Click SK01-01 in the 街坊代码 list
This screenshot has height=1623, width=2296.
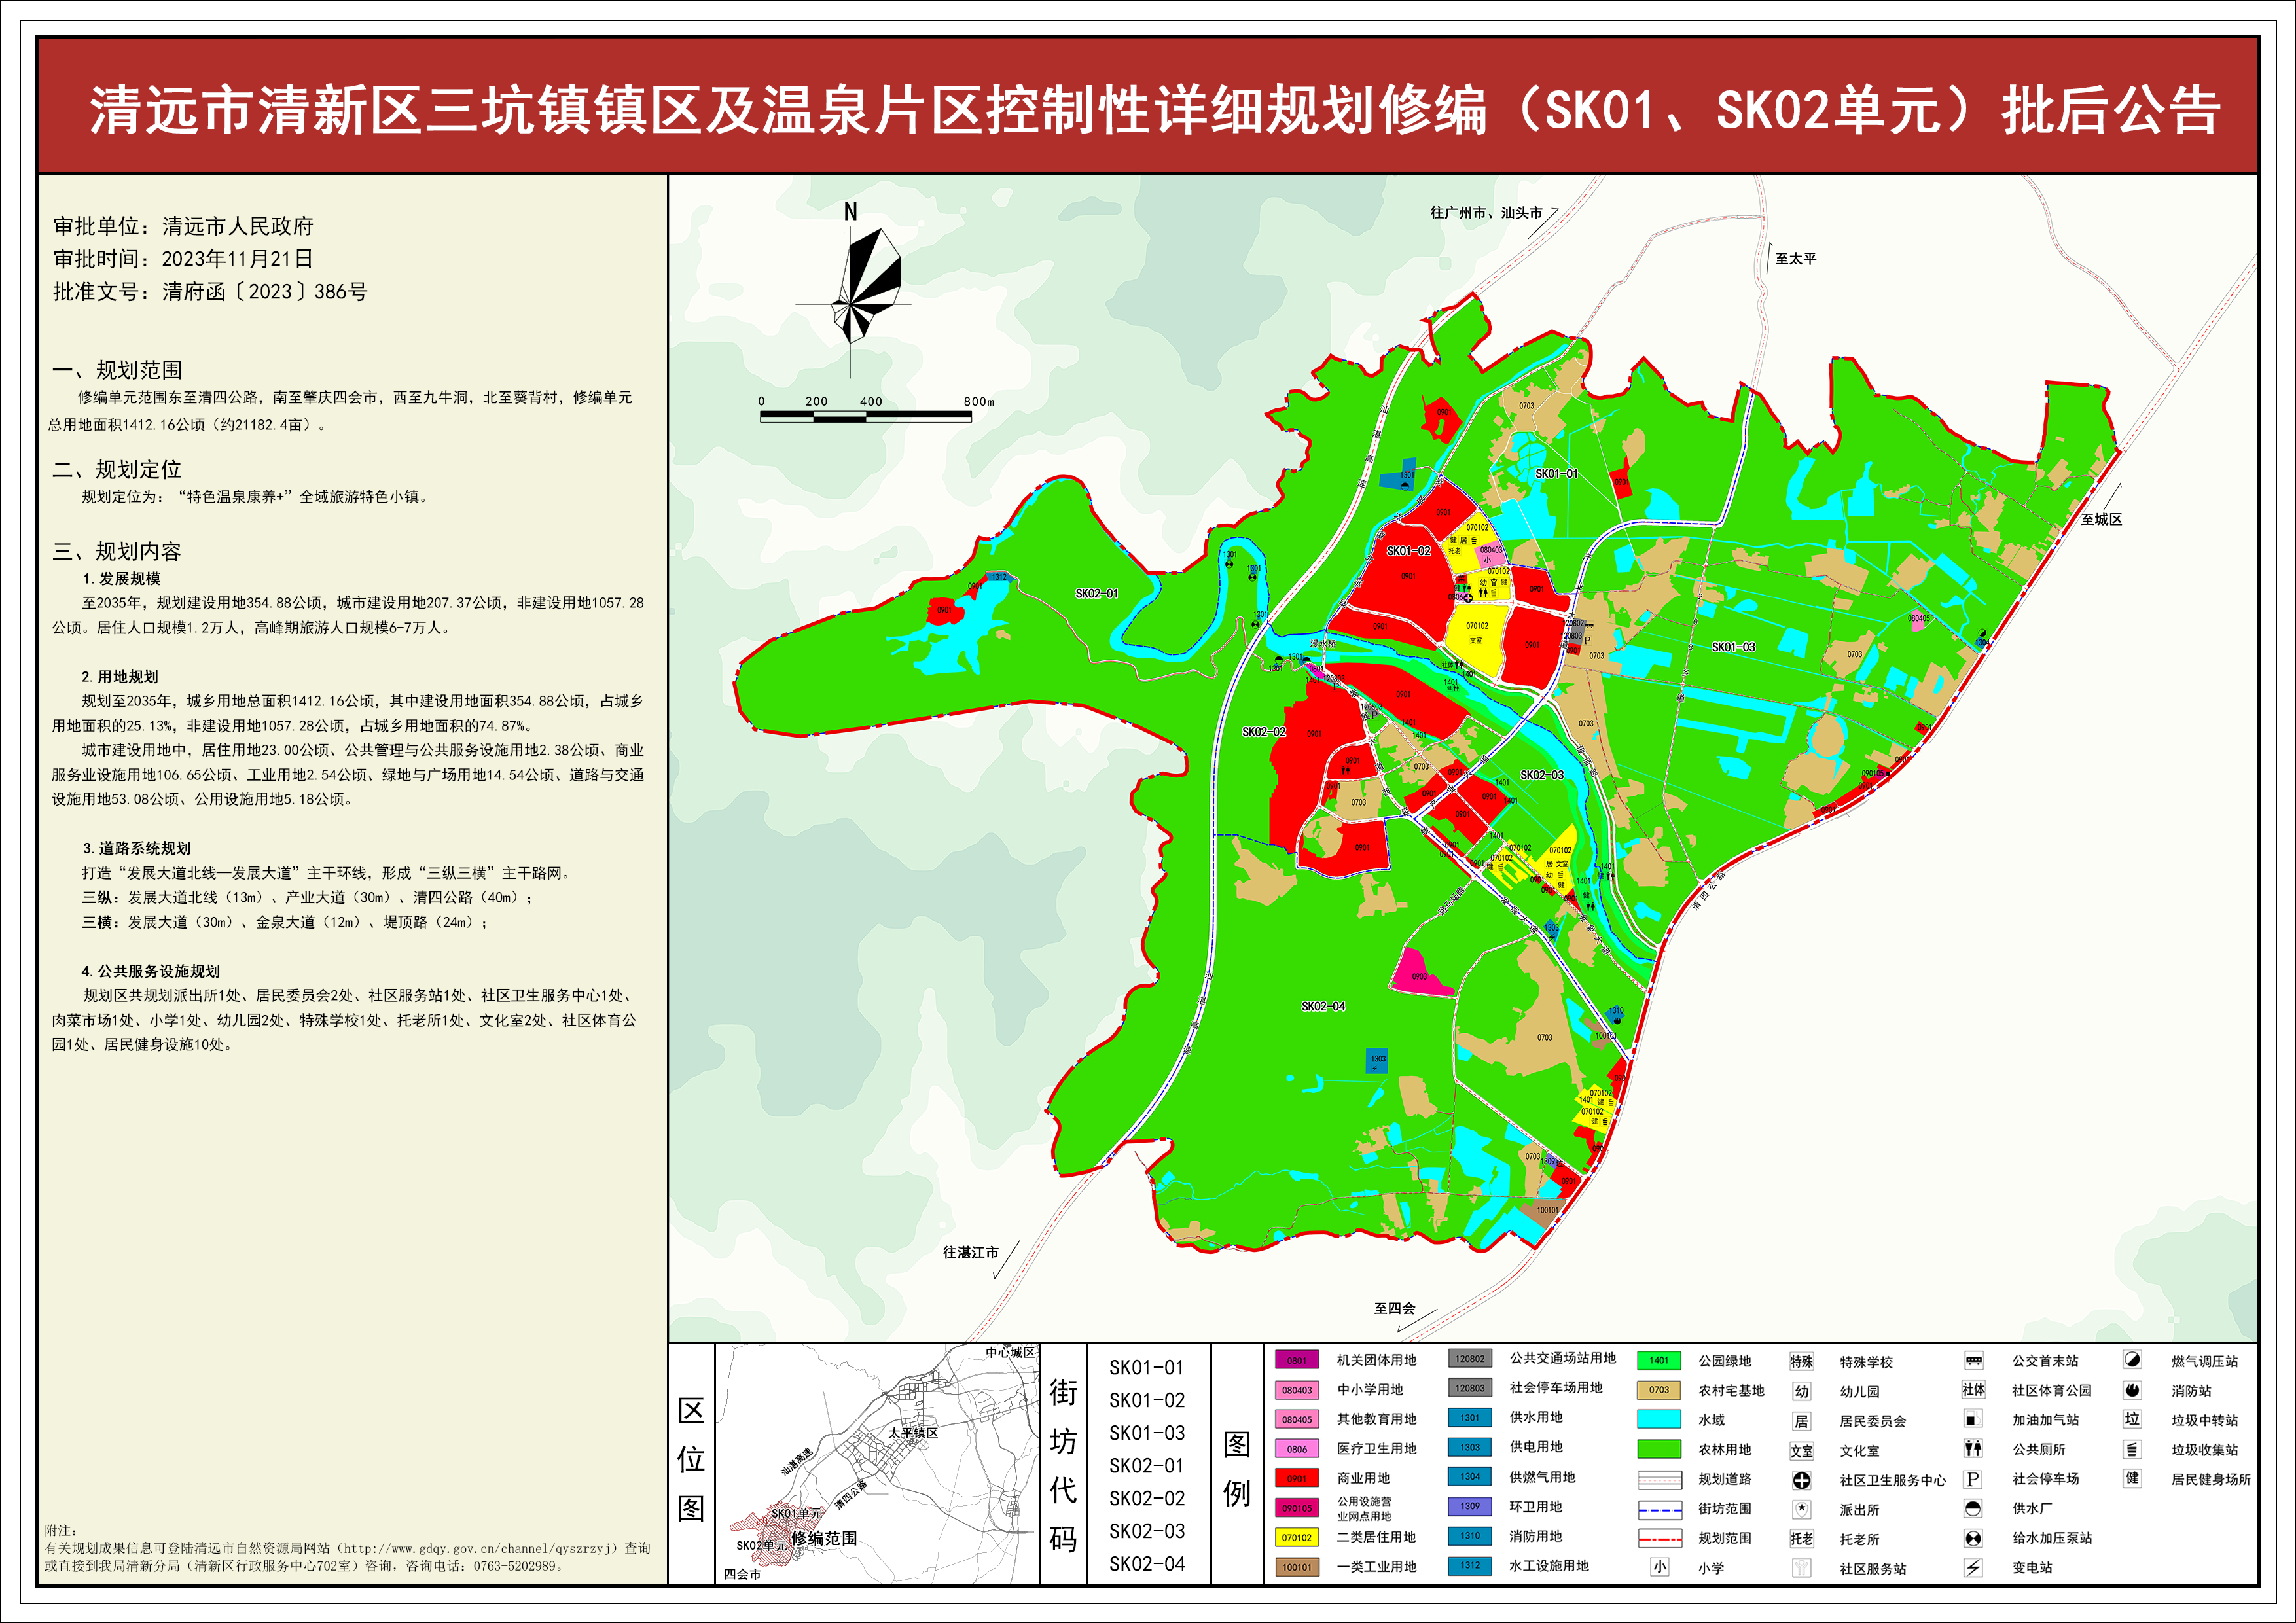pyautogui.click(x=1146, y=1368)
